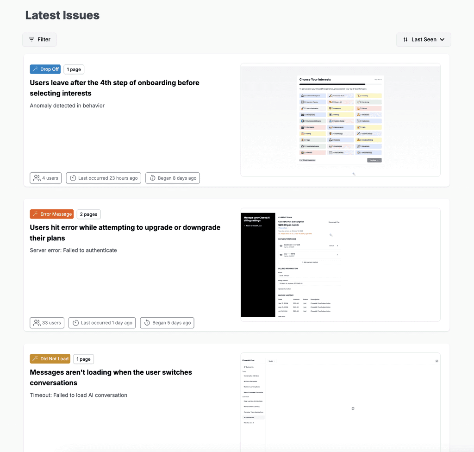The height and width of the screenshot is (452, 474).
Task: Select the orange Error Message tag
Action: tap(51, 214)
